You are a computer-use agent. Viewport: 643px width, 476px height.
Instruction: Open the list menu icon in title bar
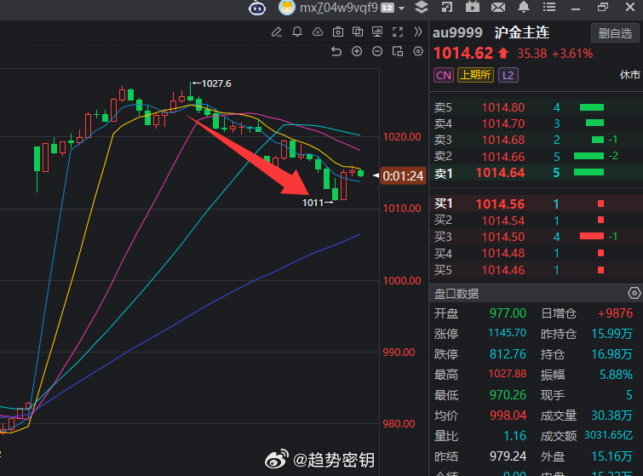(x=549, y=7)
